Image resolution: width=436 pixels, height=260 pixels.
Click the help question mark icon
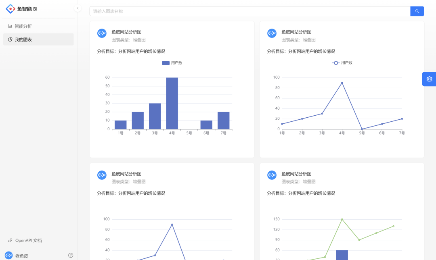71,255
